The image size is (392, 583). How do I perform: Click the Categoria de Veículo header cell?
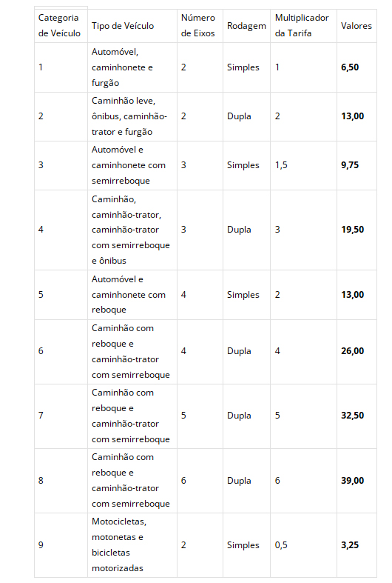coord(61,26)
